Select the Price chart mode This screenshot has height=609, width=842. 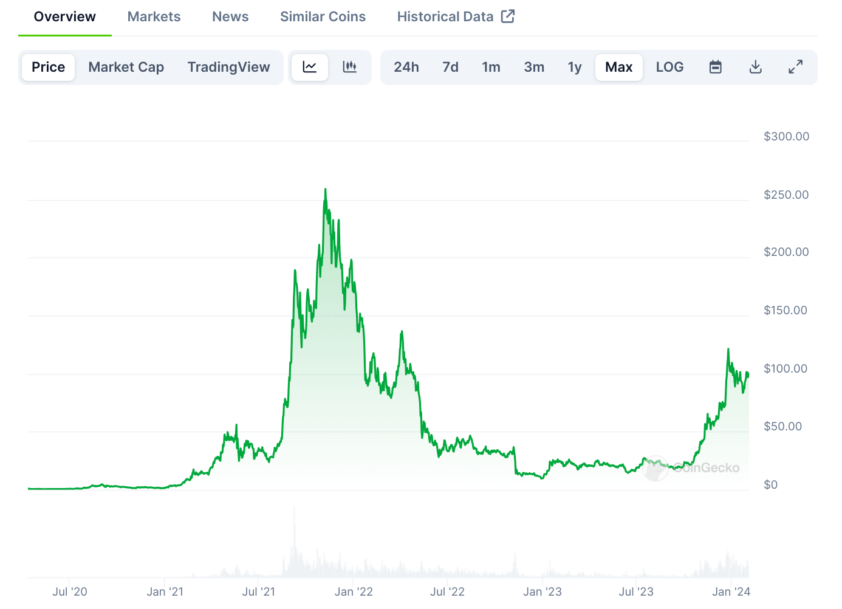click(x=49, y=67)
